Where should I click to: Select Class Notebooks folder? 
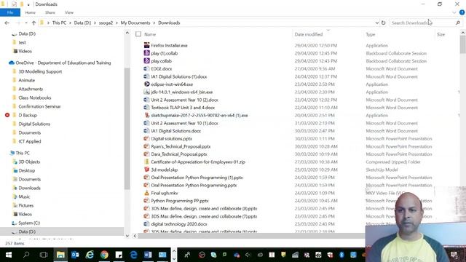coord(35,98)
